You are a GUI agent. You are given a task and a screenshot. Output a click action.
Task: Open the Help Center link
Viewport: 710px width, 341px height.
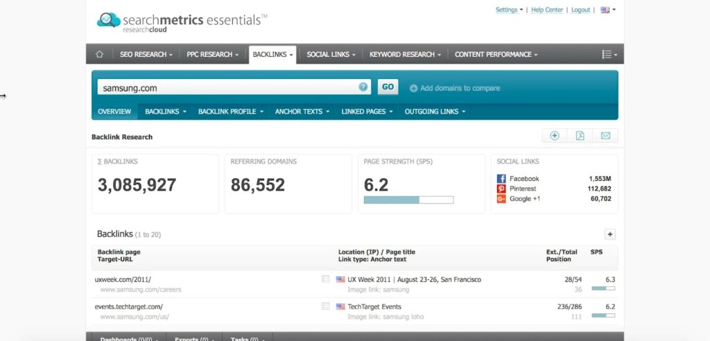547,10
